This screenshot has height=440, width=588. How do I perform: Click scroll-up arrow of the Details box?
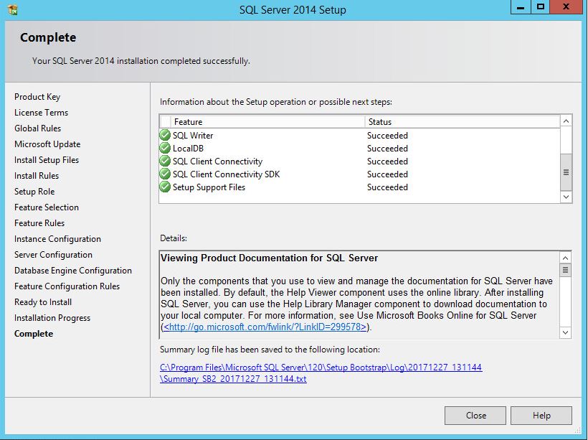(566, 258)
